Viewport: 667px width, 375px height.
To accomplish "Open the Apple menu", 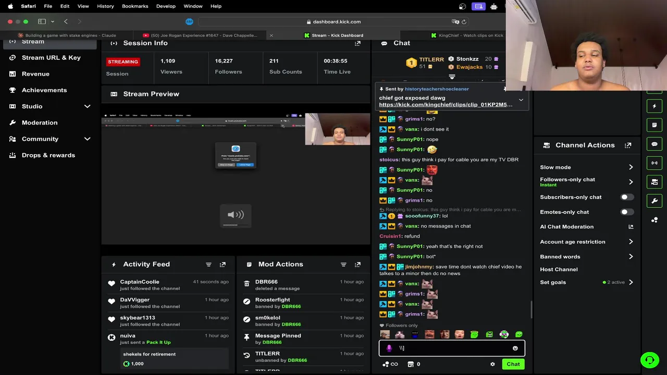I will tap(10, 6).
